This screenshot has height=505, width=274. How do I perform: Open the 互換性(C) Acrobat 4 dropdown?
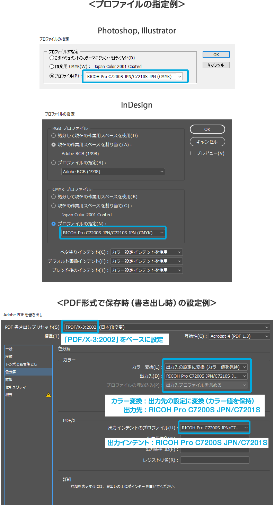pos(239,336)
